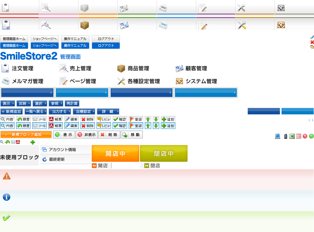
Task: Click the gray 編集 pencil button
Action: (71, 119)
